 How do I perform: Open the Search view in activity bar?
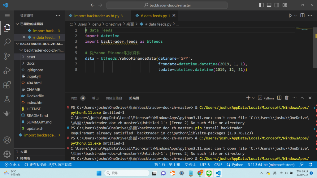coord(7,42)
